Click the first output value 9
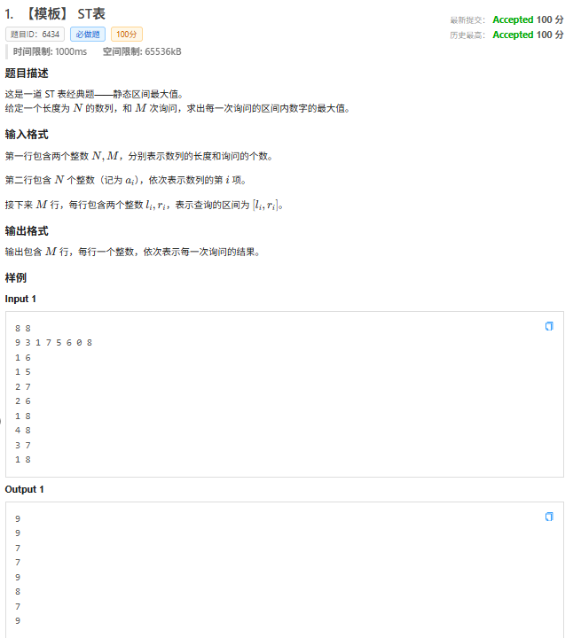Image resolution: width=573 pixels, height=638 pixels. [18, 518]
